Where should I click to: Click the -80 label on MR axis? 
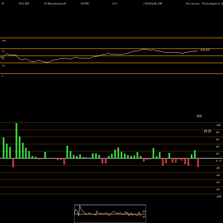pos(218,190)
